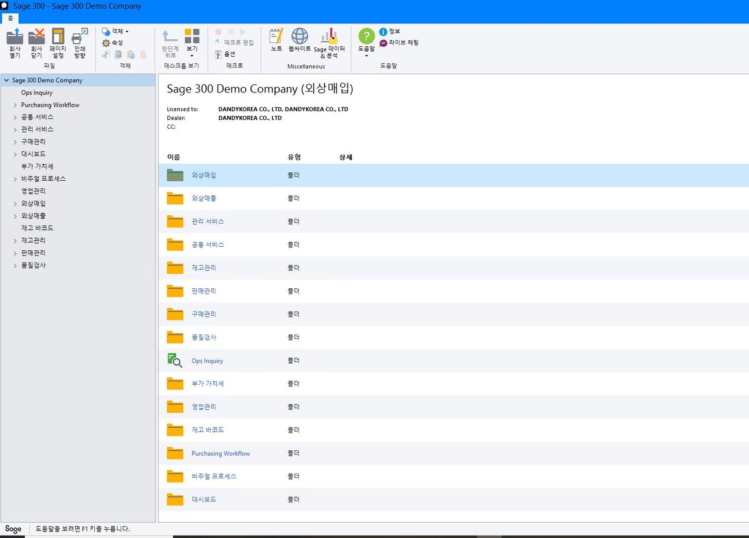Click the 유형 column header
The image size is (749, 538).
tap(294, 157)
